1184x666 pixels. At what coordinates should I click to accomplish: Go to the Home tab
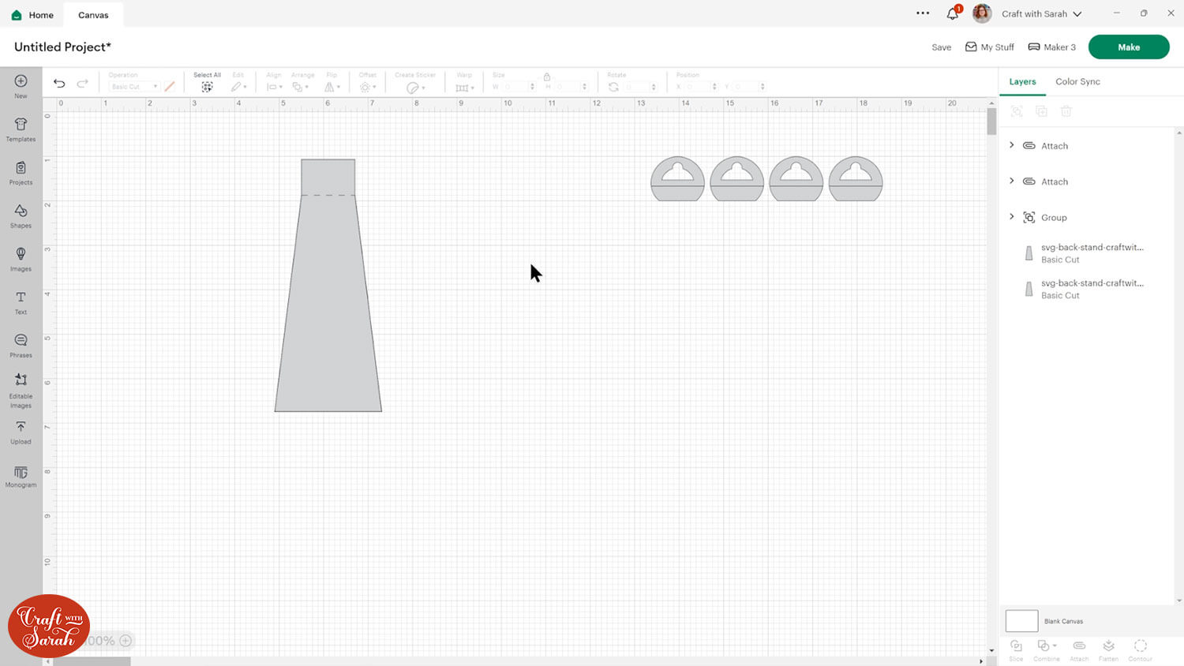(x=32, y=14)
